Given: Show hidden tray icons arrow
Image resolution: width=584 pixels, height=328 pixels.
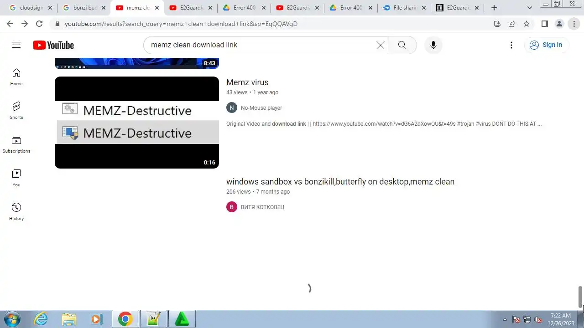Looking at the screenshot, I should (505, 319).
